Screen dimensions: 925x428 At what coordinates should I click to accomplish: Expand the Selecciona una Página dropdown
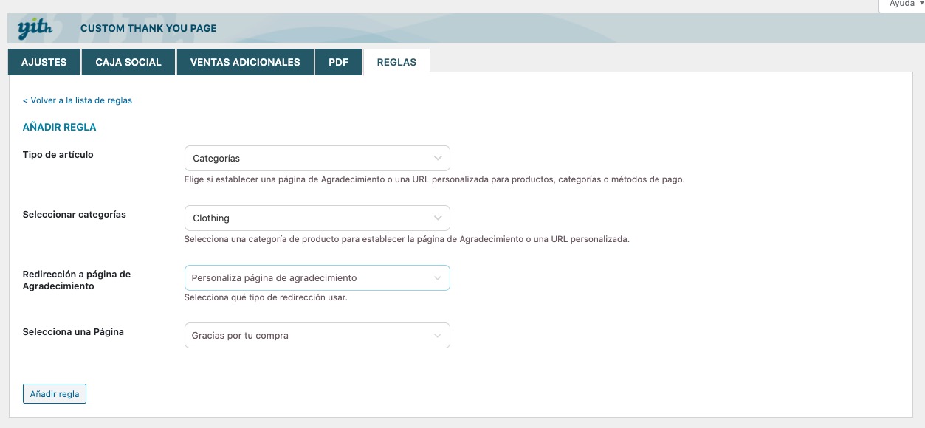pyautogui.click(x=316, y=336)
